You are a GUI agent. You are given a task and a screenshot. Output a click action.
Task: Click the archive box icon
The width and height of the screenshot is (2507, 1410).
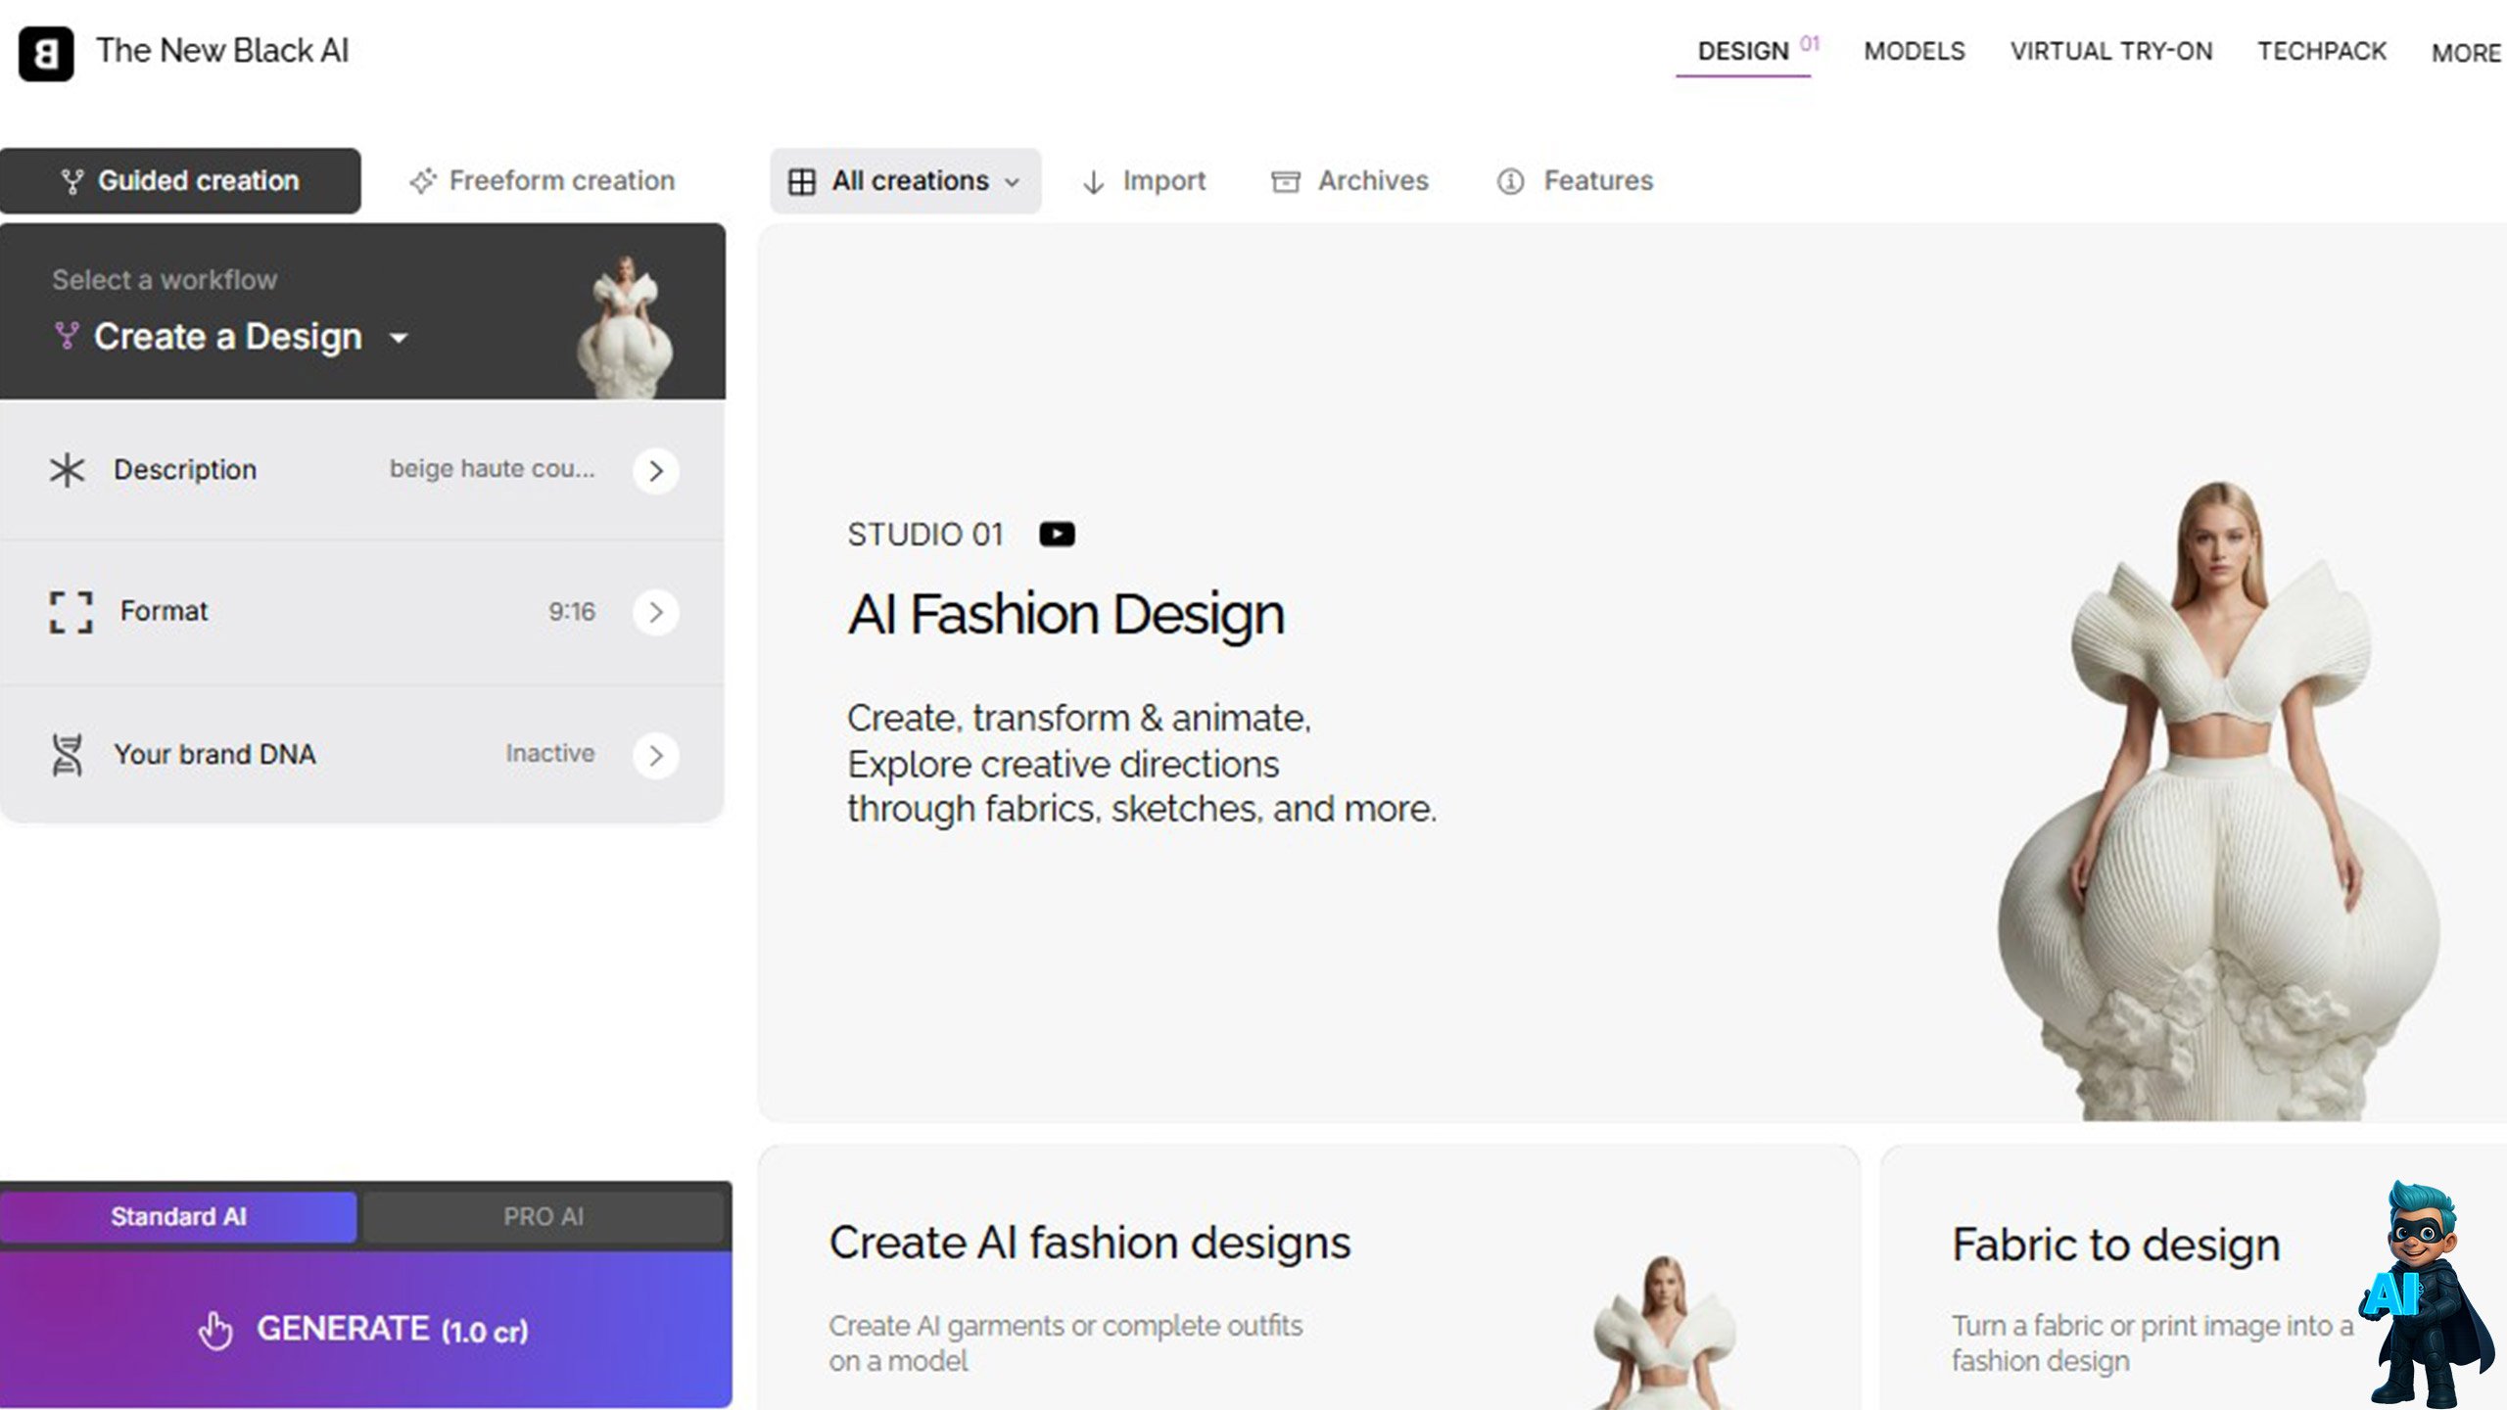[x=1286, y=182]
